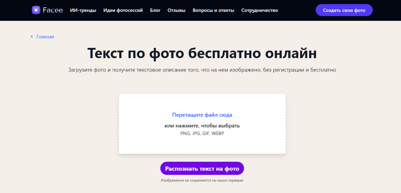Select Сотрудничество in the top navigation
This screenshot has width=401, height=193.
click(x=260, y=10)
